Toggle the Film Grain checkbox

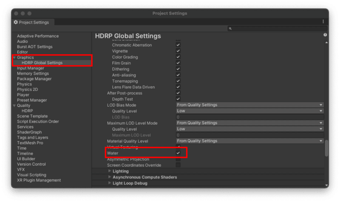178,63
